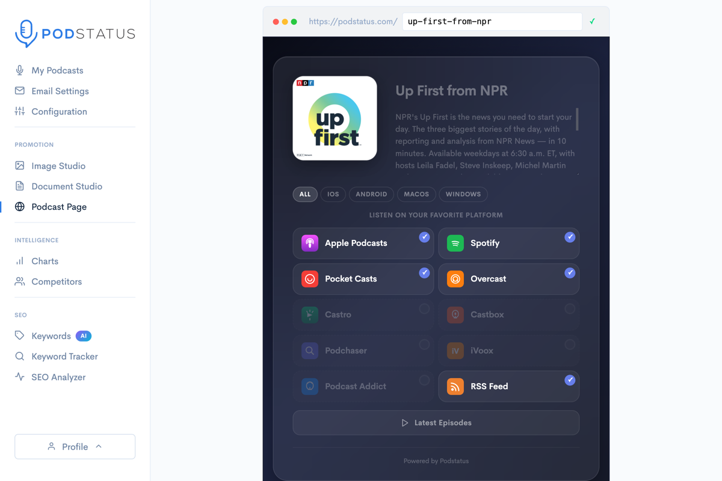722x481 pixels.
Task: Click the Latest Episodes button
Action: pyautogui.click(x=436, y=423)
